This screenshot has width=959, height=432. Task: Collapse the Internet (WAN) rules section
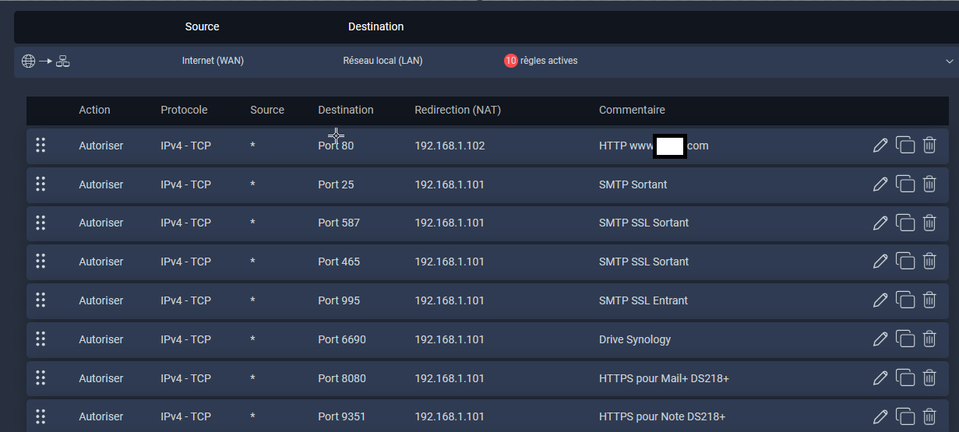[x=949, y=61]
